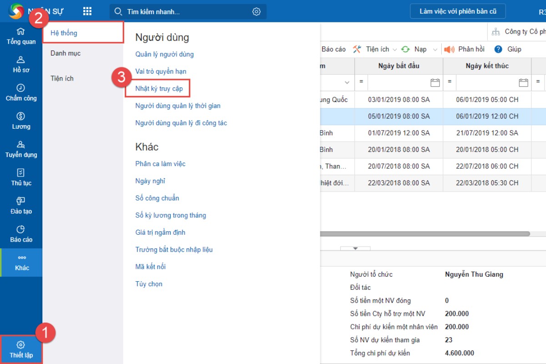Expand the Nạp toolbar dropdown arrow

(x=435, y=49)
